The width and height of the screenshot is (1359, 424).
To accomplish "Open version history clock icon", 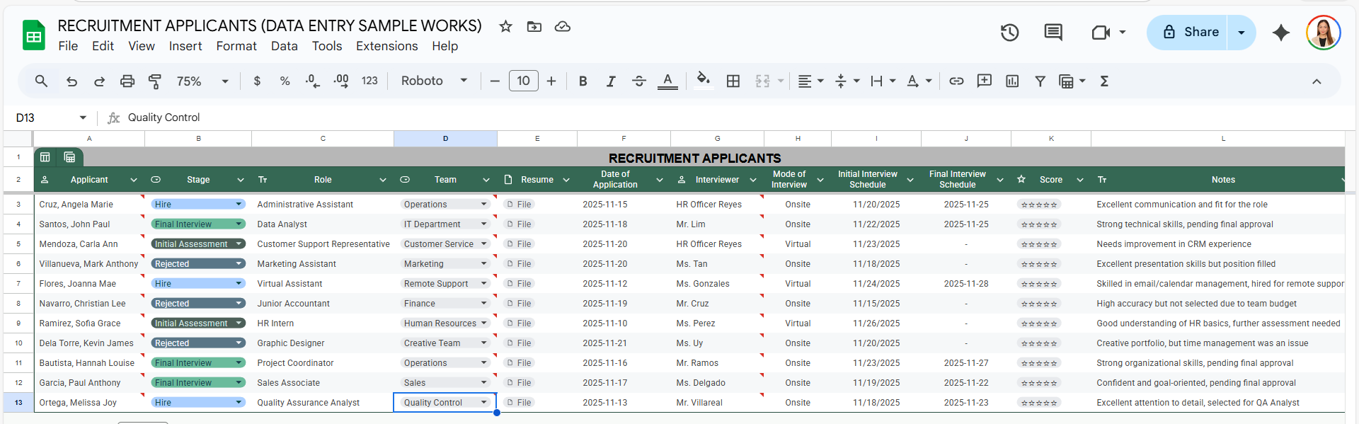I will click(x=1009, y=33).
